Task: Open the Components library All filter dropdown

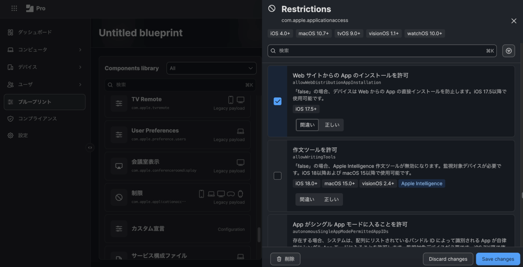Action: click(x=211, y=68)
